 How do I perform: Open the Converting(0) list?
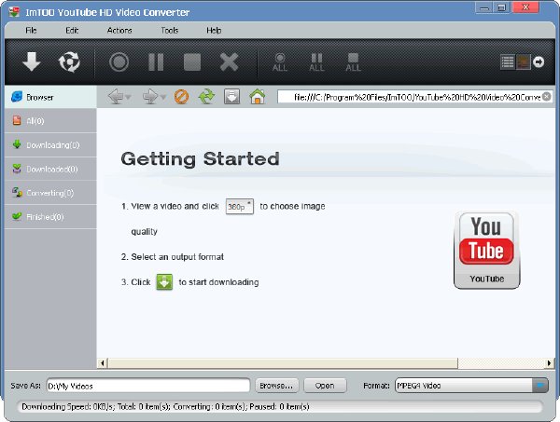click(x=50, y=193)
